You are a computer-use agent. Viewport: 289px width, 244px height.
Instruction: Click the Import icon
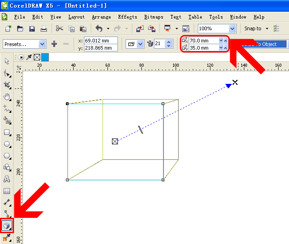point(140,29)
